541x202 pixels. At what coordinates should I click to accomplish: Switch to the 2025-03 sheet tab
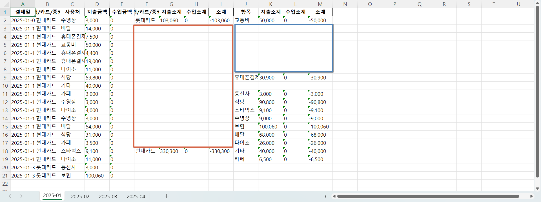108,196
